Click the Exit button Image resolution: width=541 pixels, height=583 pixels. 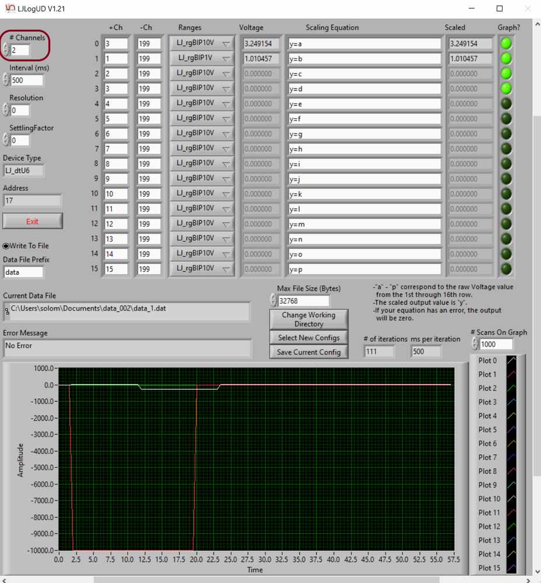[33, 221]
